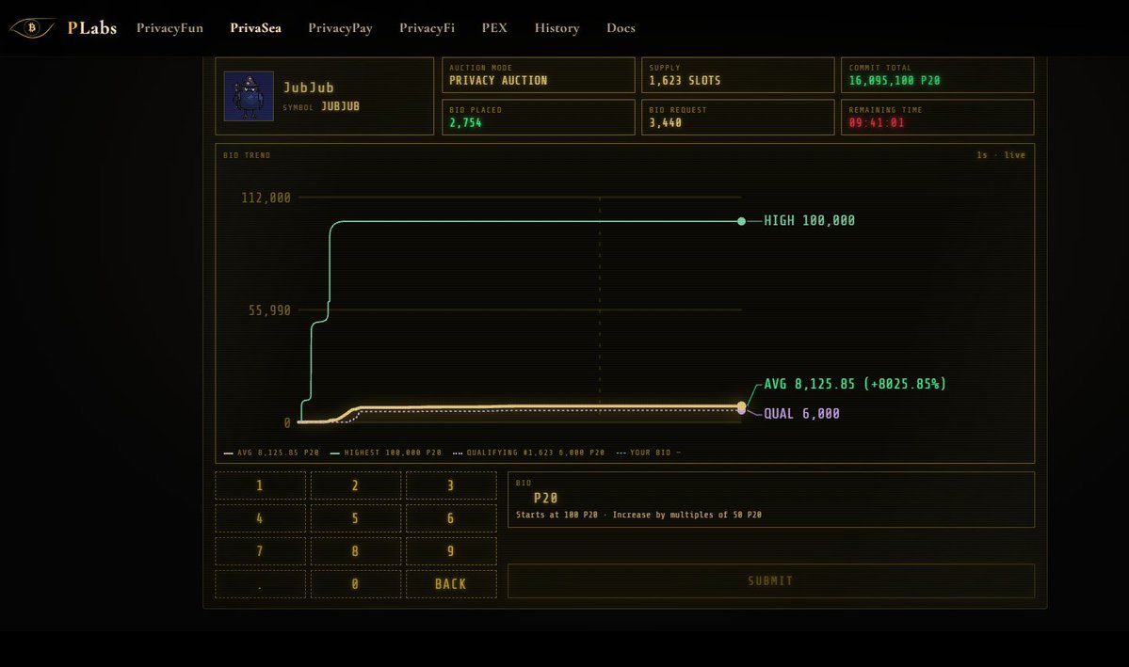Open the Docs link
The image size is (1129, 667).
tap(621, 28)
